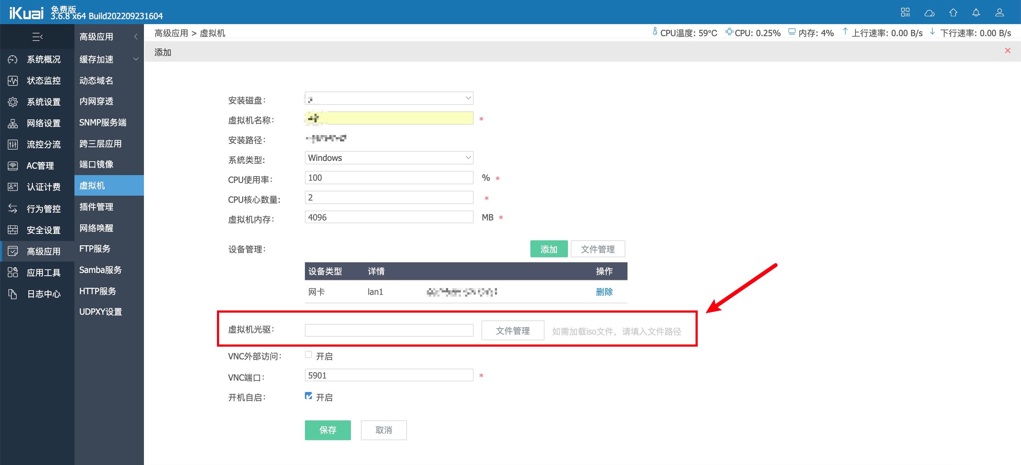
Task: Click the 取消 button
Action: 384,430
